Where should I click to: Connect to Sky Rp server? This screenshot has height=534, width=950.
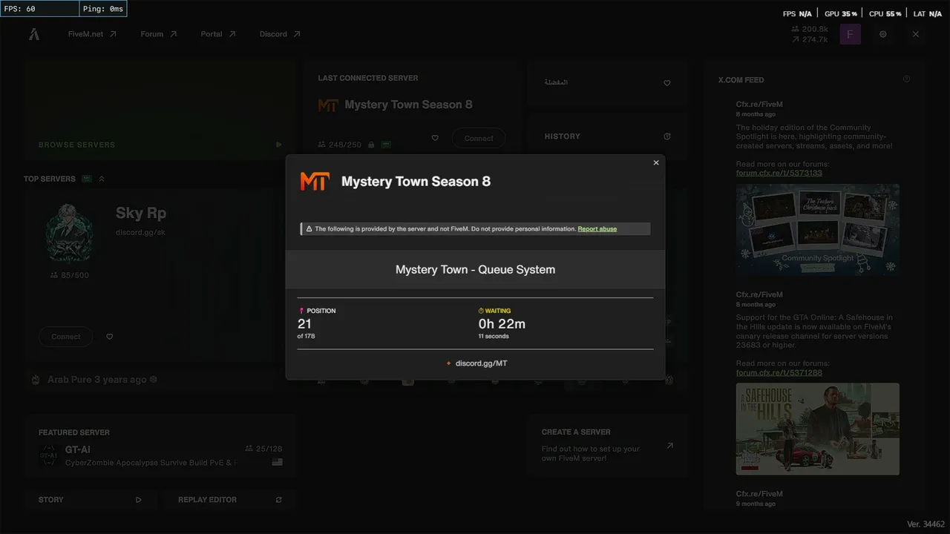point(66,337)
